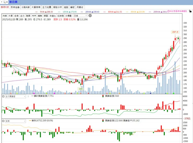Click the 20MA 239.43 legend entry
The height and width of the screenshot is (143, 193).
click(x=90, y=12)
